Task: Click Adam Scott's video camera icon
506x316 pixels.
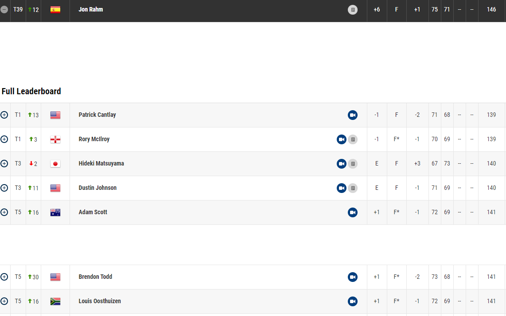Action: coord(352,212)
